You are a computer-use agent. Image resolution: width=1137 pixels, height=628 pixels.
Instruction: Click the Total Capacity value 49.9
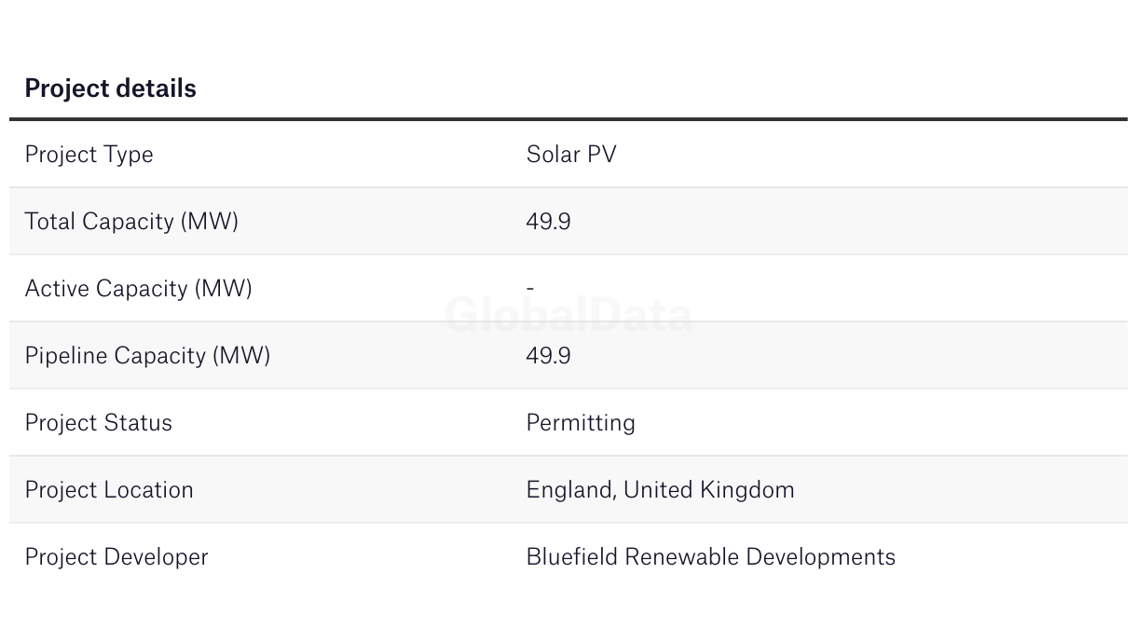(549, 222)
